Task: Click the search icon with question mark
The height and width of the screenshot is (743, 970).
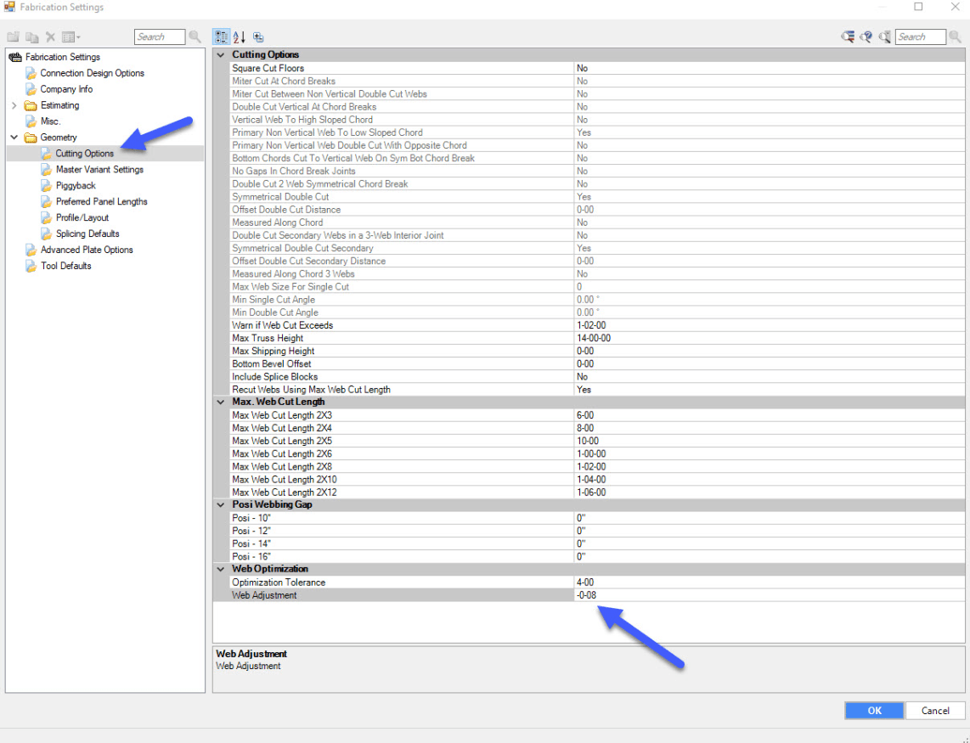Action: 866,37
